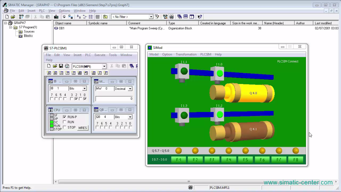
Task: Click the Open folder icon in S7-PLCSIM toolbar
Action: coord(55,66)
